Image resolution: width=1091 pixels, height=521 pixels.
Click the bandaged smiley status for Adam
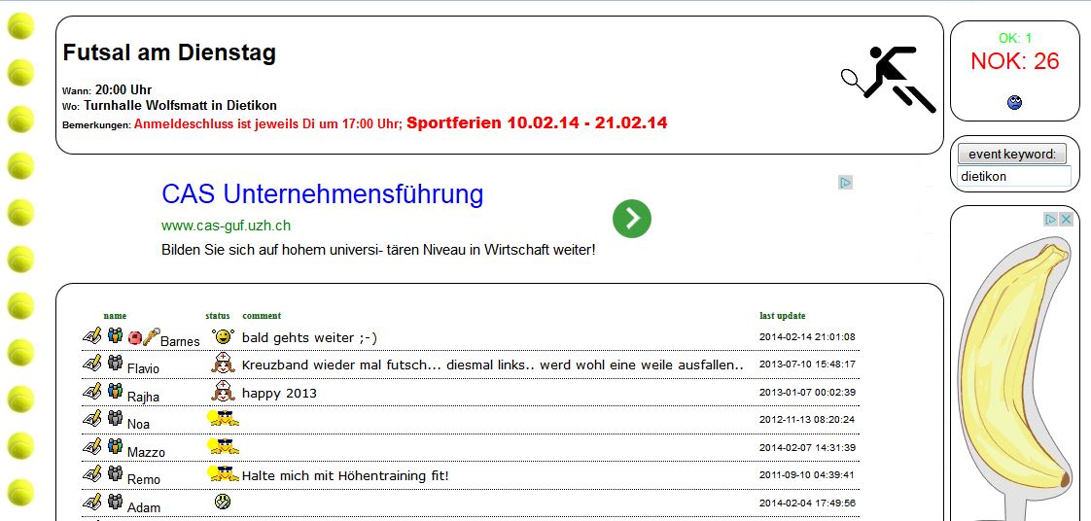(223, 501)
